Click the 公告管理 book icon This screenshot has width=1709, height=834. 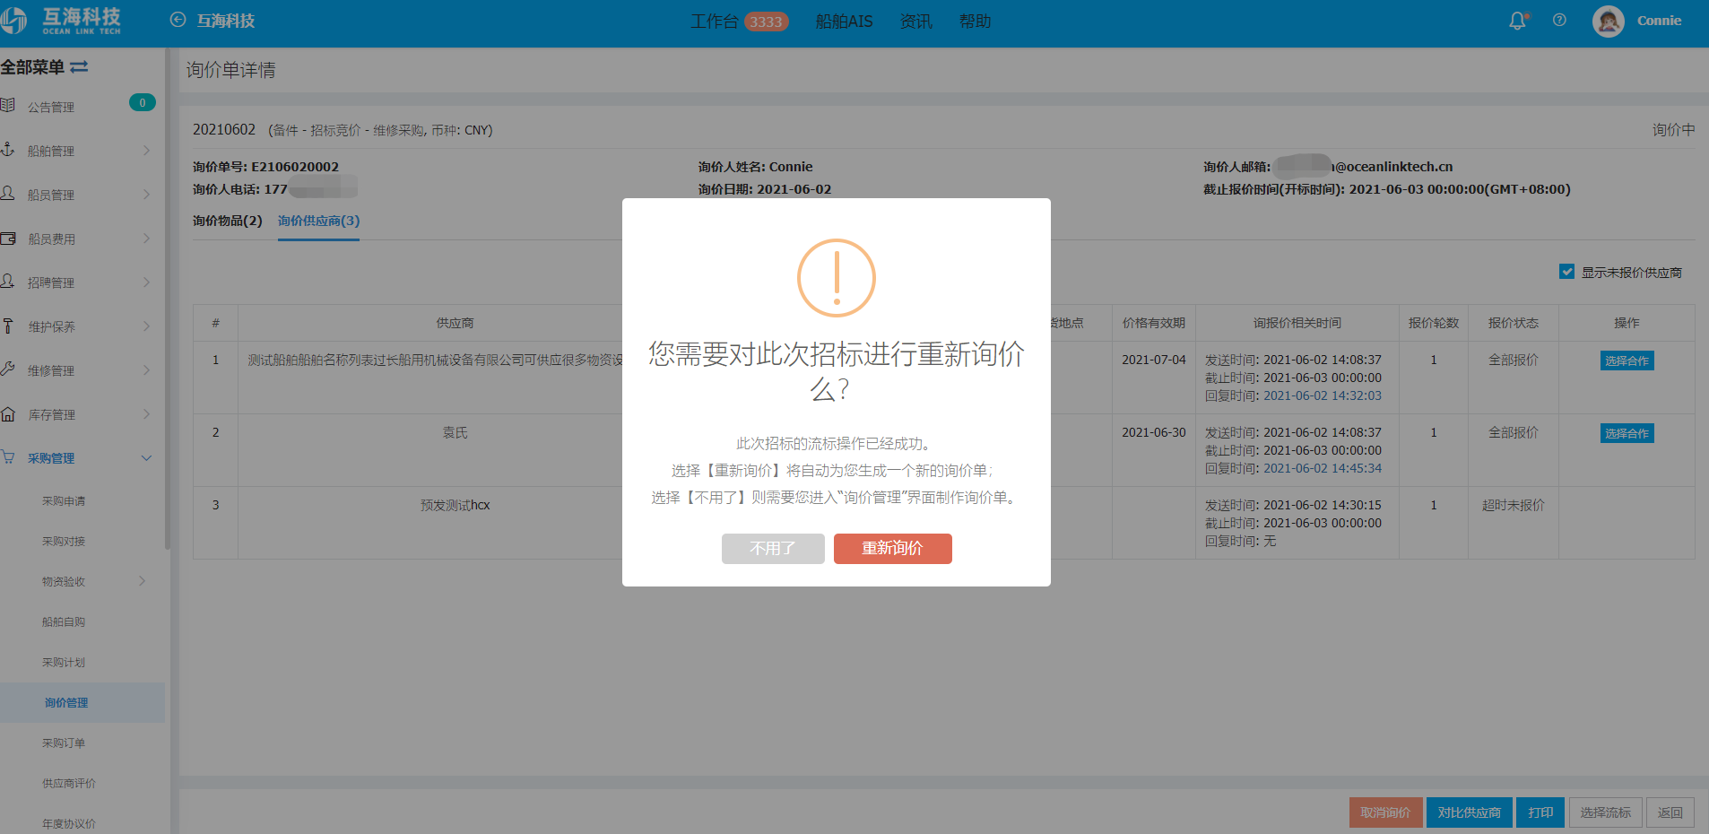pyautogui.click(x=8, y=106)
